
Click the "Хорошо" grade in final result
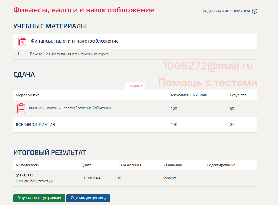[x=169, y=178]
